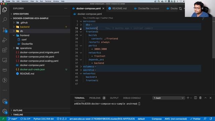Screen dimensions: 215x121
Task: Show errors and warnings count
Action: [x=62, y=119]
